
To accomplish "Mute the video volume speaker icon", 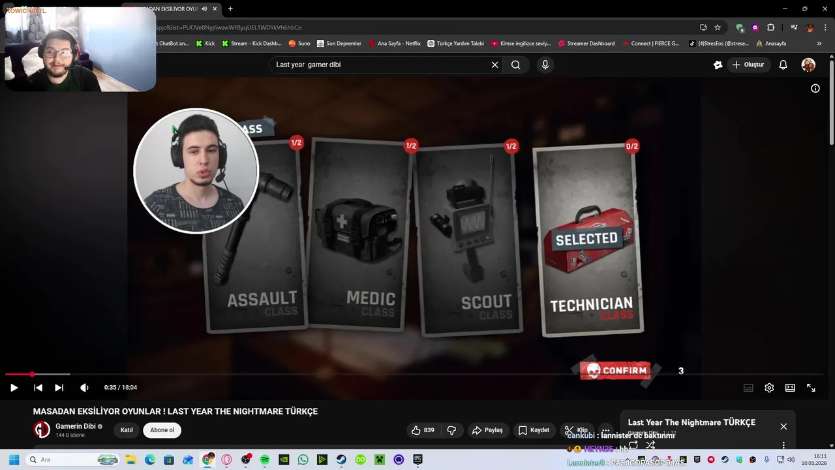I will (x=84, y=388).
